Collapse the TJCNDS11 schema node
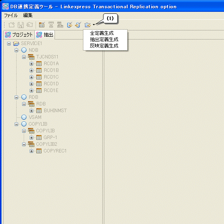224x224 pixels. pos(24,57)
